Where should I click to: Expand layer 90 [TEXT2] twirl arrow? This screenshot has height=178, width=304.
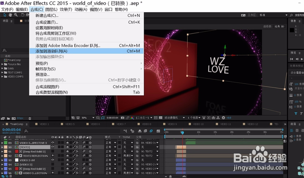click(x=2, y=147)
